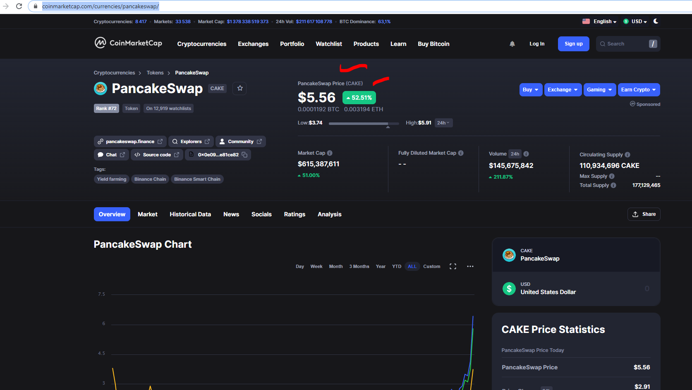Click inside the Search field

tap(625, 43)
